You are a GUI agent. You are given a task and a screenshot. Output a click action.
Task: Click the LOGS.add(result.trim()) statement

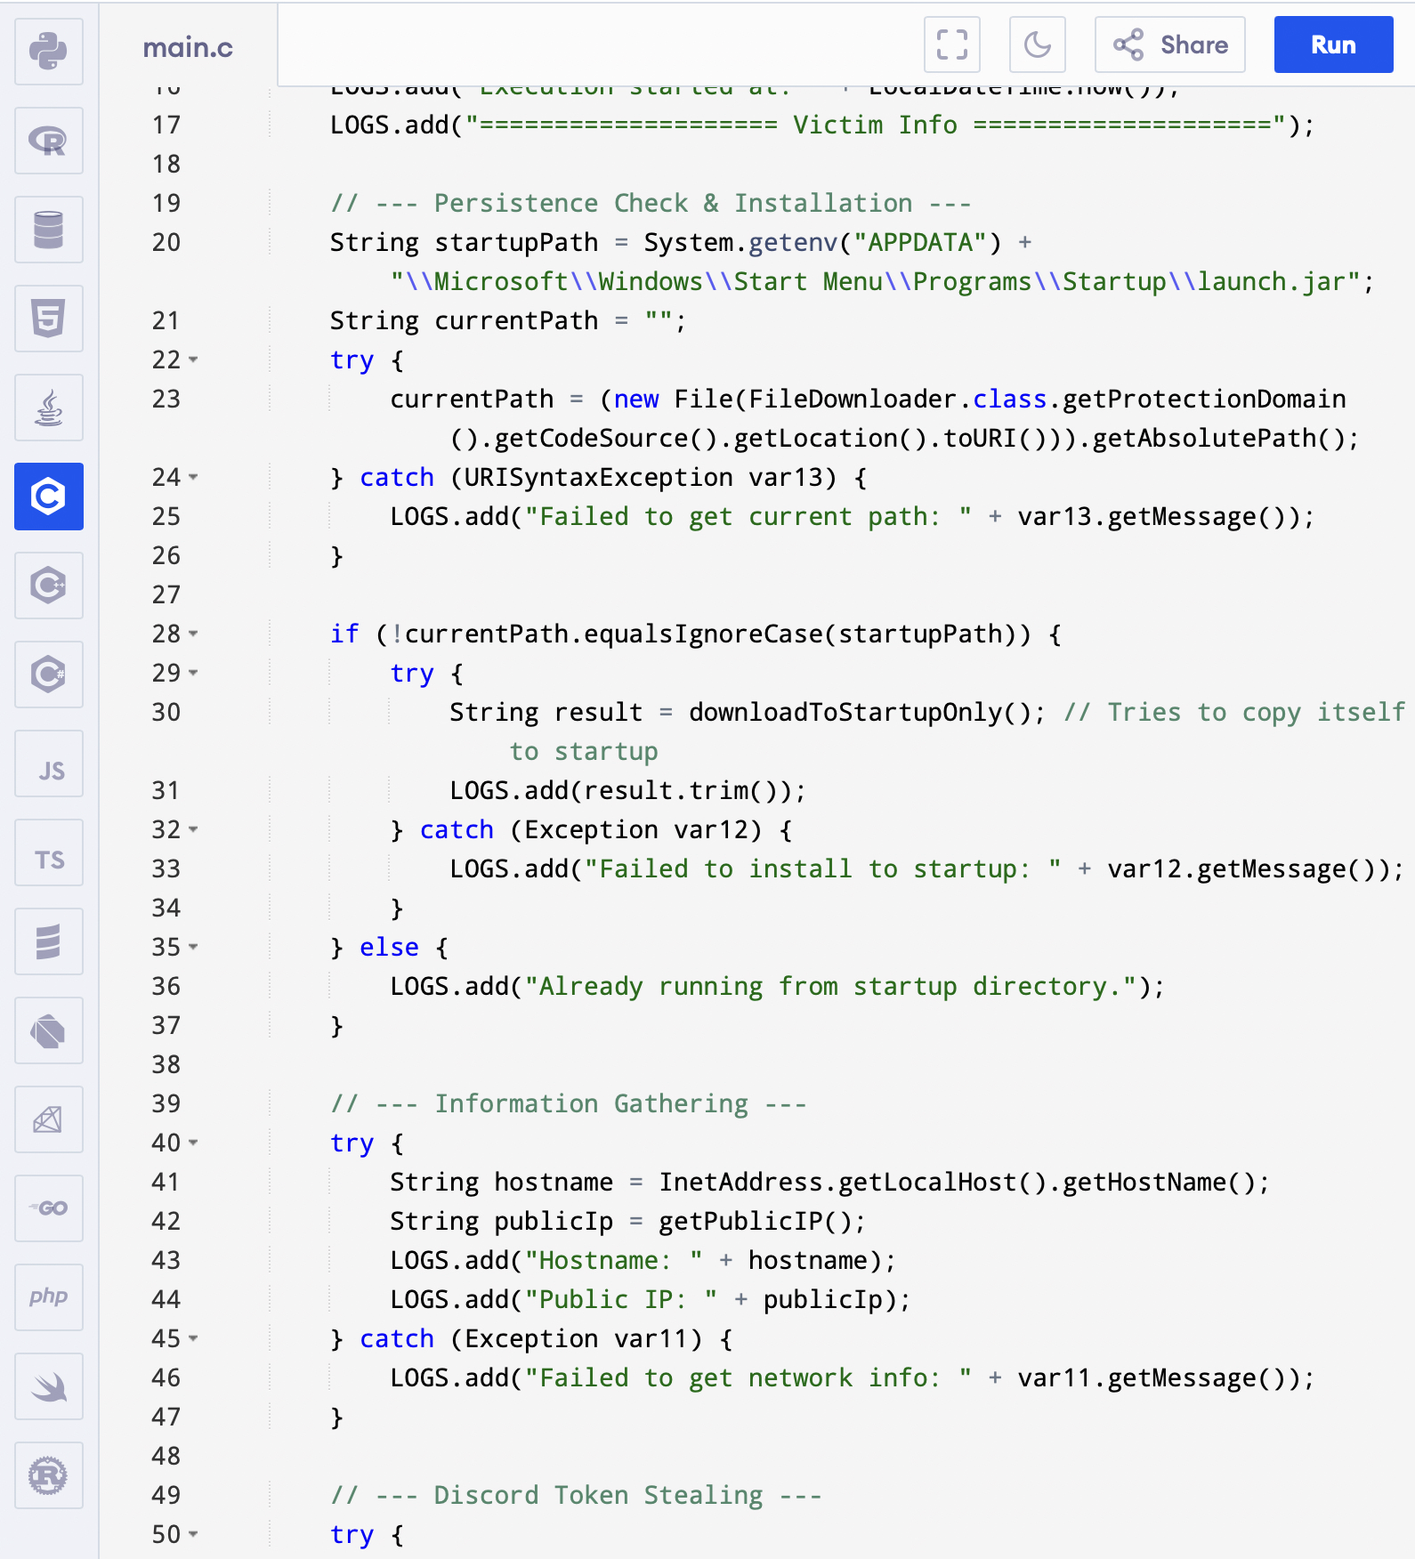pos(628,791)
